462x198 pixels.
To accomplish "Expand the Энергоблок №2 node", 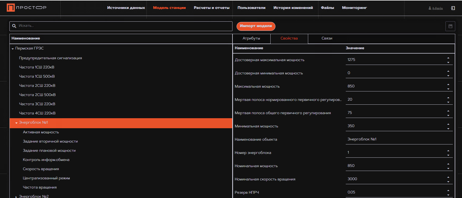I will pos(16,197).
